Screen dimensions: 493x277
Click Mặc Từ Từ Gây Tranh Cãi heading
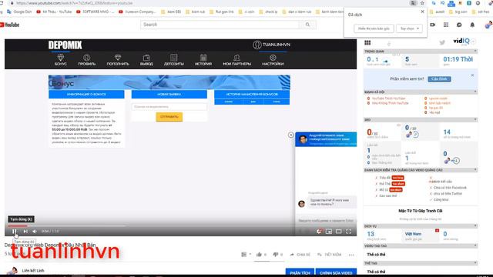click(x=420, y=211)
